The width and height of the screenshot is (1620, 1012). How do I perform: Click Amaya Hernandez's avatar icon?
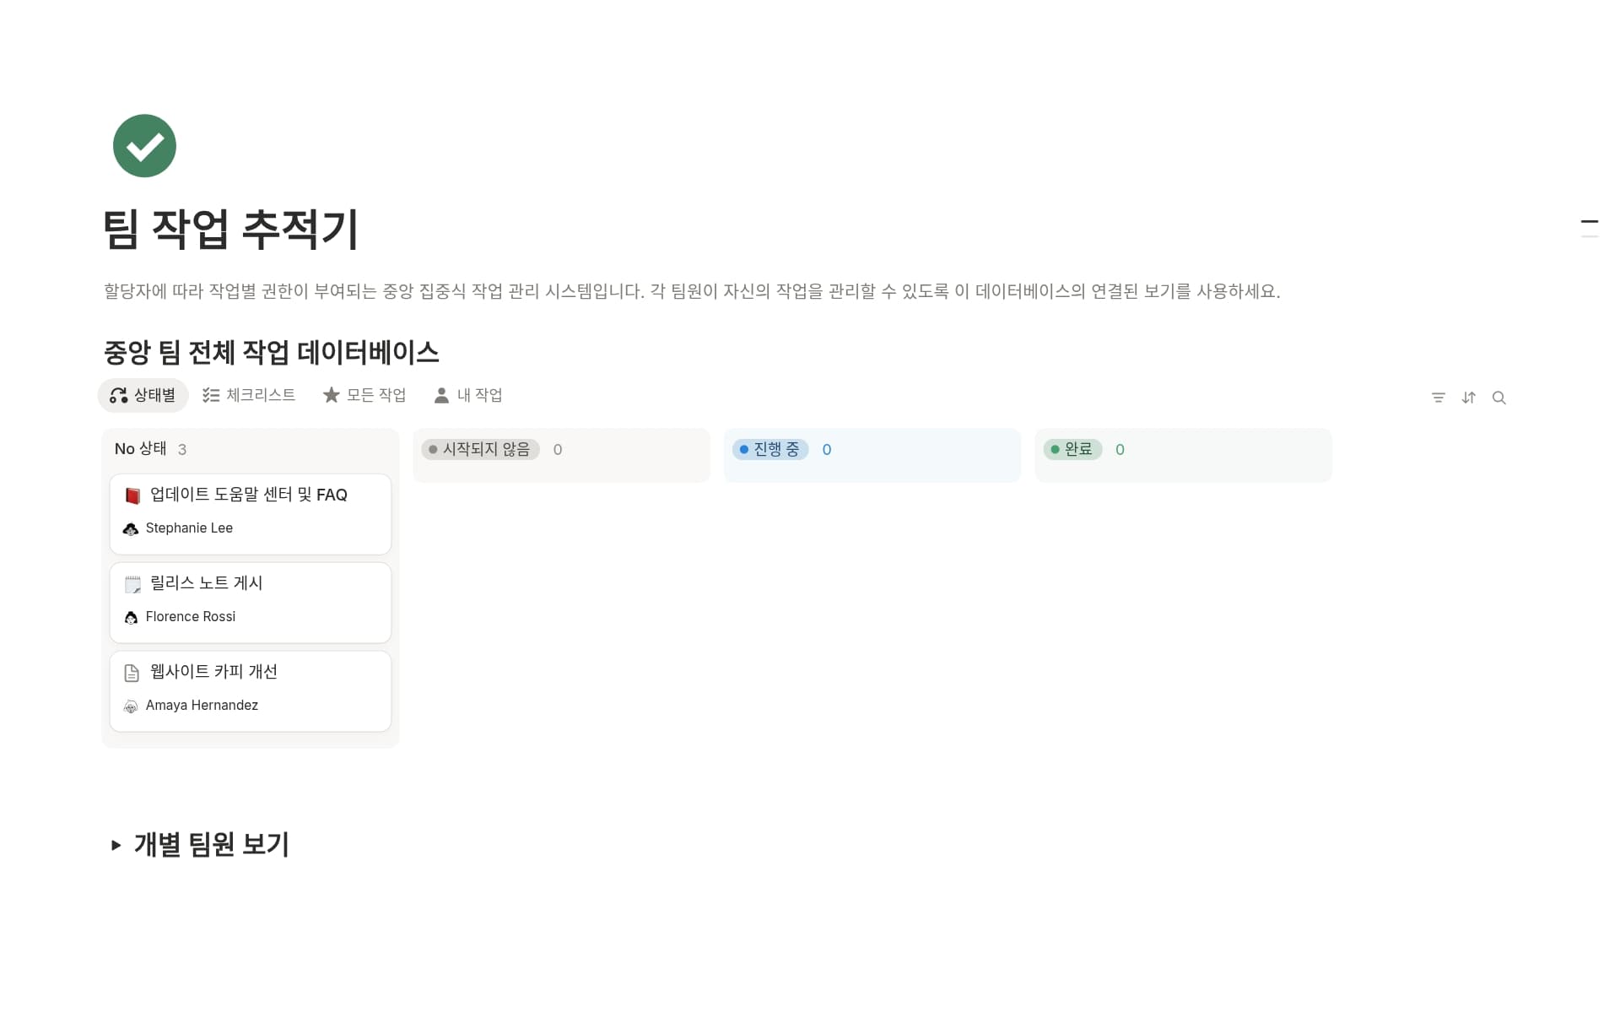click(131, 706)
